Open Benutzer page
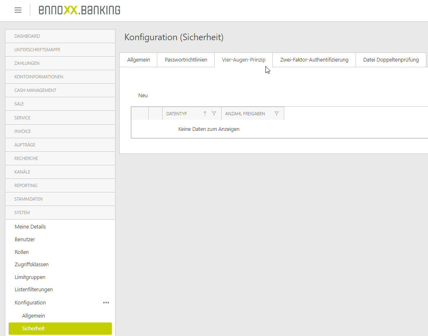The image size is (428, 336). pos(25,240)
